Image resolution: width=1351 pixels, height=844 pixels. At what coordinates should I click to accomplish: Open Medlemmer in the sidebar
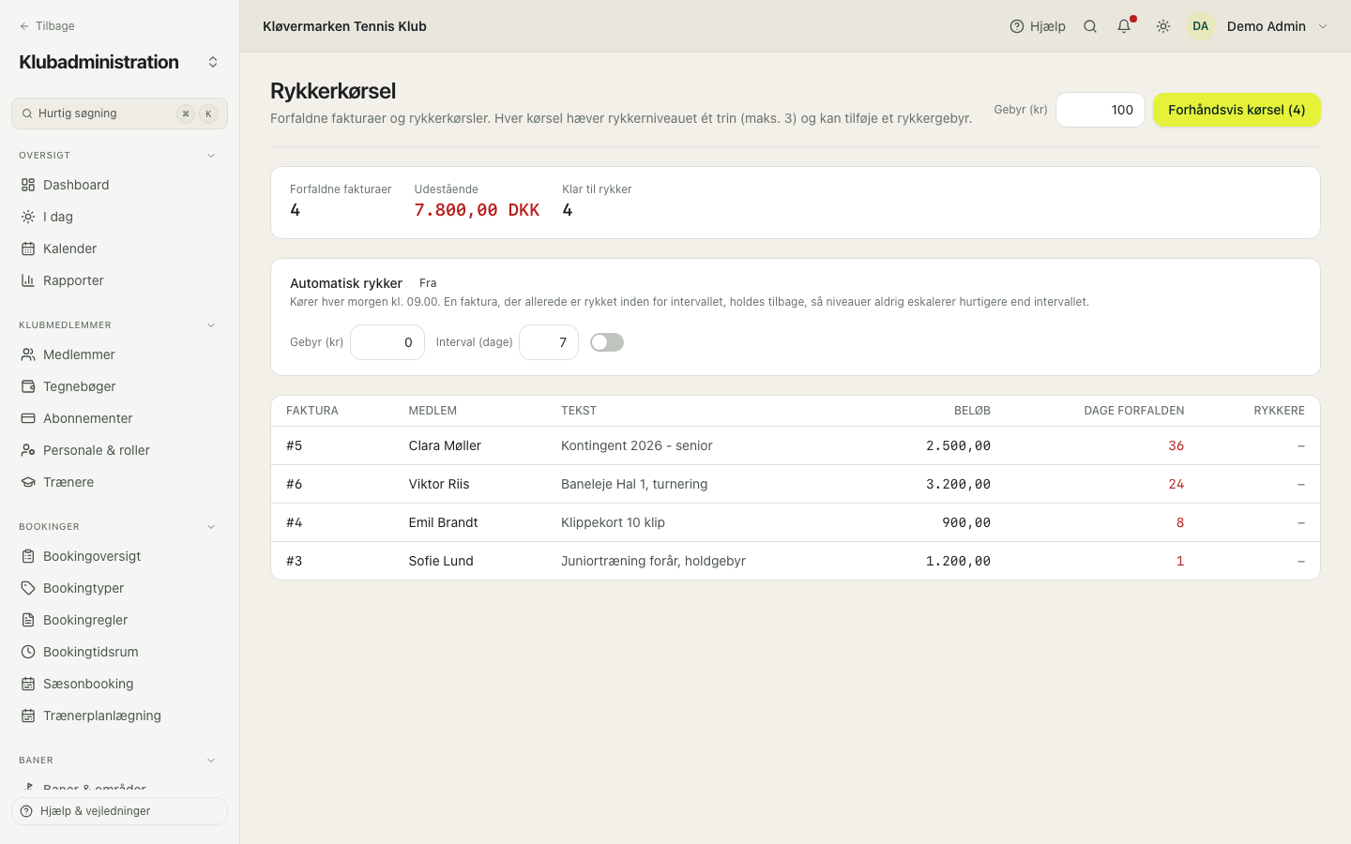click(x=119, y=354)
